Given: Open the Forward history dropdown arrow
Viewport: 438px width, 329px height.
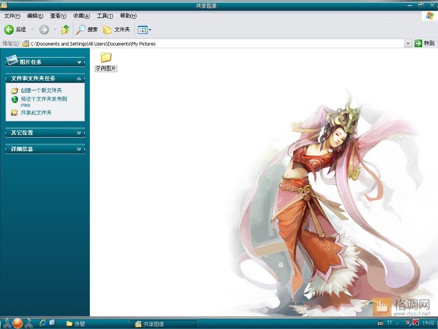Looking at the screenshot, I should (55, 30).
